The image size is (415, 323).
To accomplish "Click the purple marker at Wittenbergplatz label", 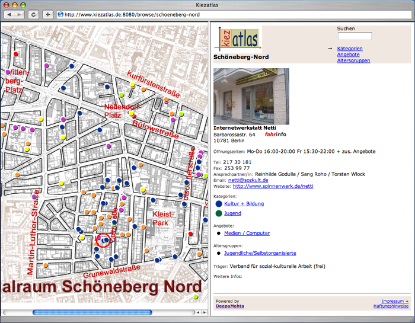I will tap(8, 72).
